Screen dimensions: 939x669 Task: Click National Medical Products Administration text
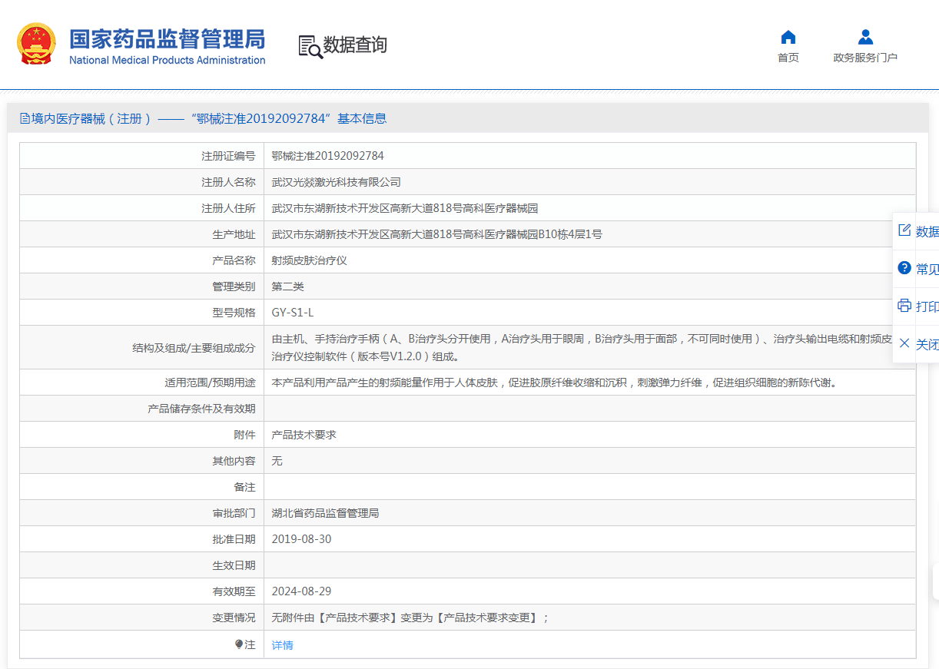168,60
